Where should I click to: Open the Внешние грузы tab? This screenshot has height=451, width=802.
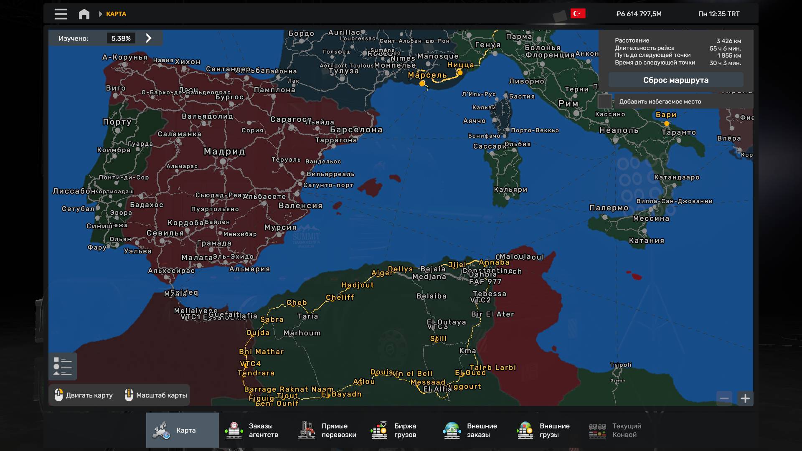[x=543, y=430]
